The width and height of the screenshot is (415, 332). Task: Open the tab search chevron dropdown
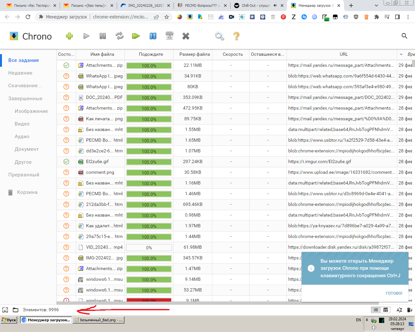[376, 6]
